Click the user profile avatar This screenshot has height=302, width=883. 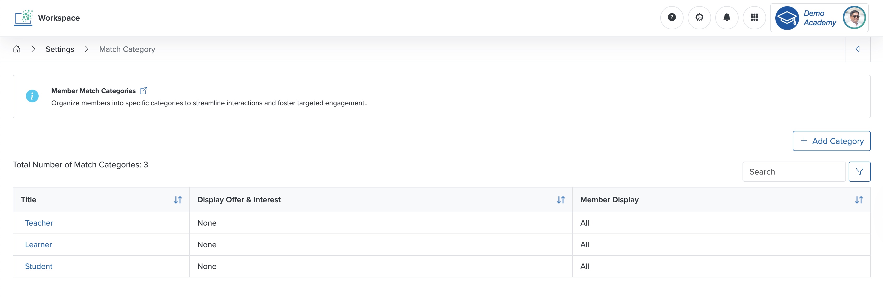coord(854,17)
